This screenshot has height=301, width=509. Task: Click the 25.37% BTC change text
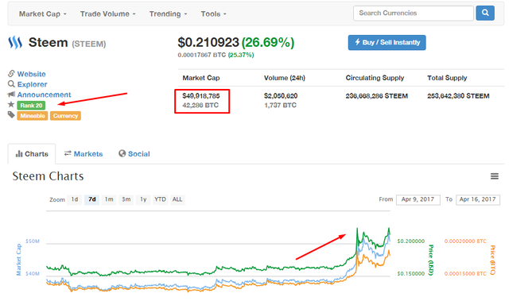point(241,55)
